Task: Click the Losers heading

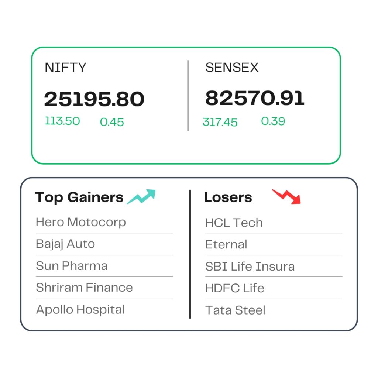Action: (x=228, y=197)
